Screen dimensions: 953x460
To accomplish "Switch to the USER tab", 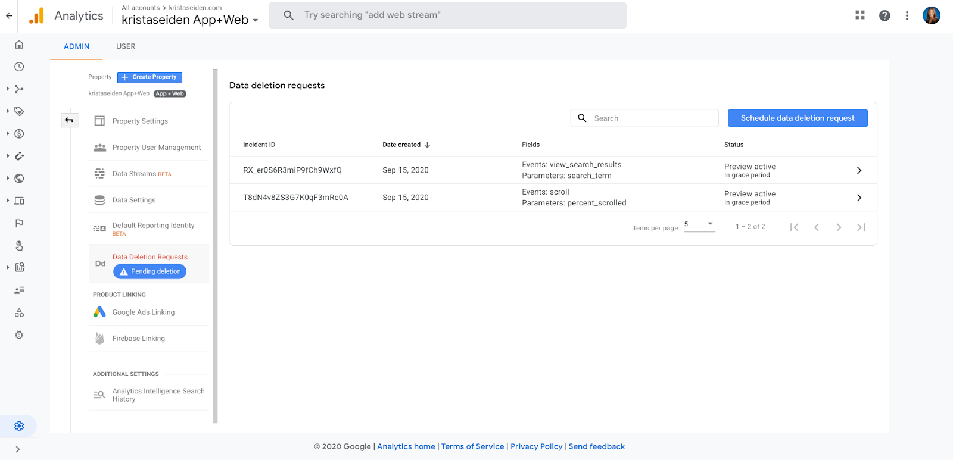I will coord(126,46).
